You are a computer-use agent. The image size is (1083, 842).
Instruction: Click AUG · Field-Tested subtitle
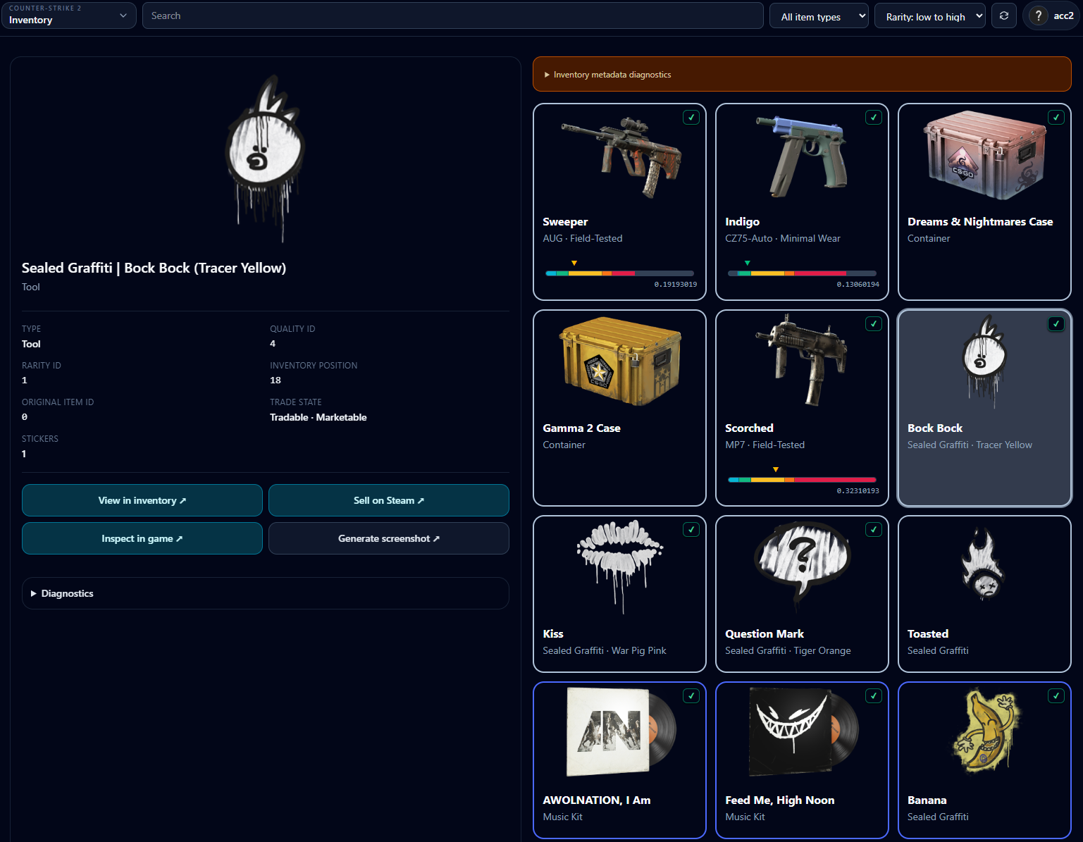[x=583, y=238]
